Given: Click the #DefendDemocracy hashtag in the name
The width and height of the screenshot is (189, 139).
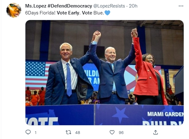Looking at the screenshot, I should pyautogui.click(x=70, y=6).
